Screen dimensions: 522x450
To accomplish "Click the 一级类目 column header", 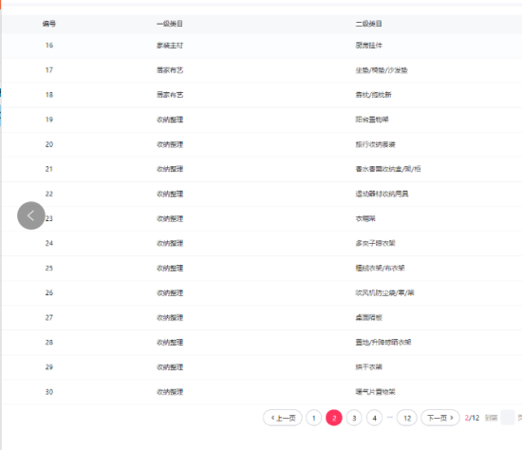I will pos(170,24).
